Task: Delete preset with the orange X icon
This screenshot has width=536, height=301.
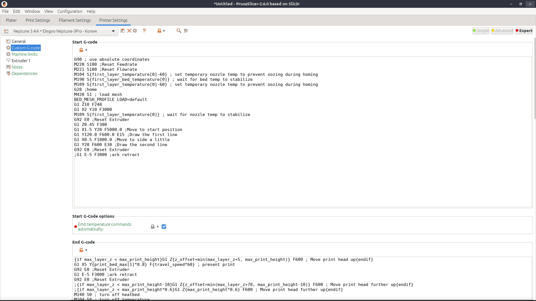Action: [x=129, y=31]
